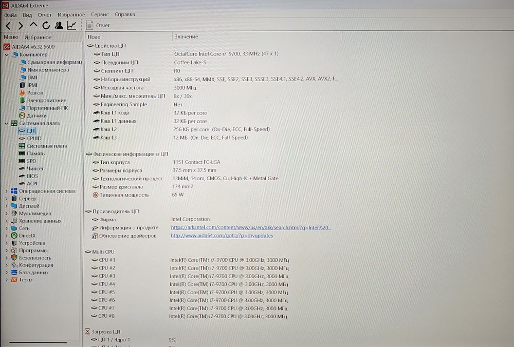Click the ACPI chip icon
The image size is (514, 347).
pos(22,184)
